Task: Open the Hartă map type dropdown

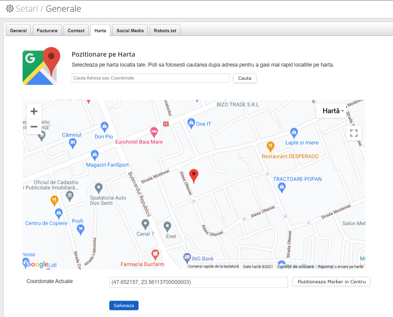Action: 331,111
